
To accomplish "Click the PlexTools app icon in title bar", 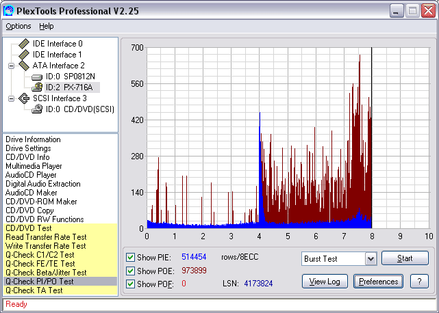I will (8, 11).
